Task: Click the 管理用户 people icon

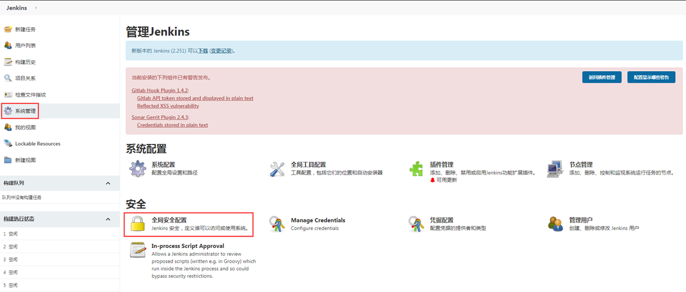Action: click(555, 224)
